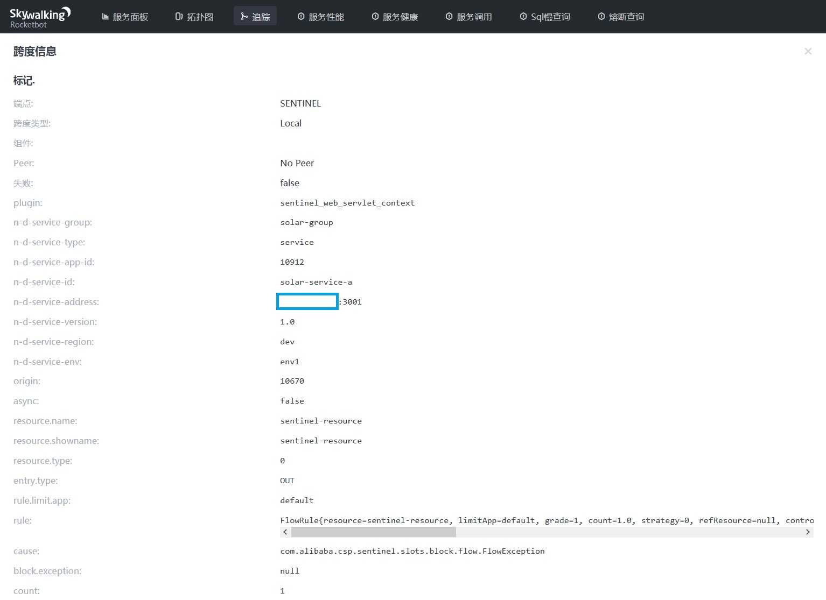Screen dimensions: 826x600
Task: Click the endpoint value SENTINEL
Action: click(300, 103)
